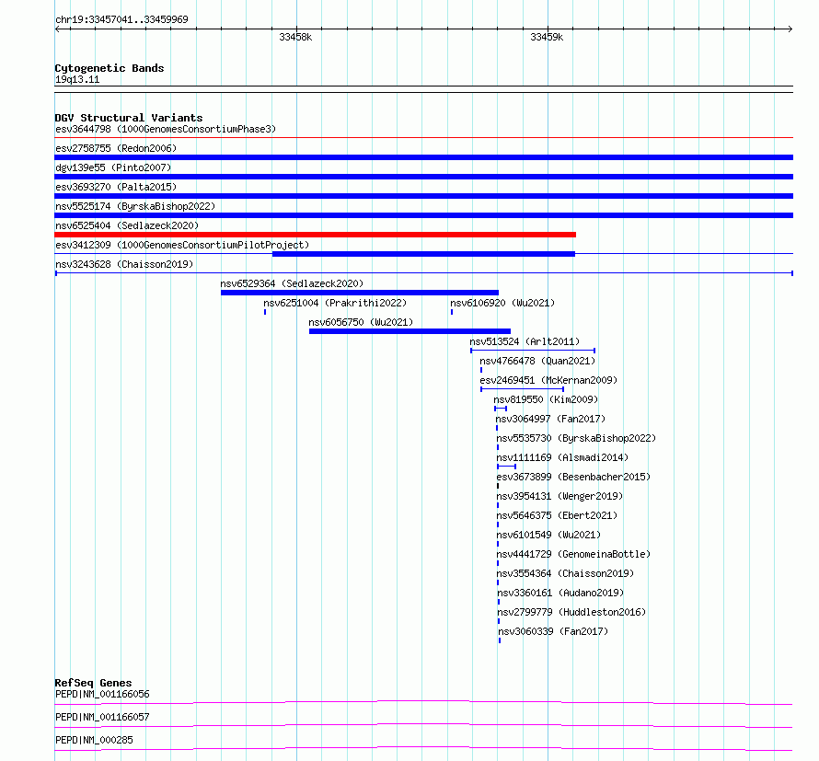Open the nsv2799779 Huddleston2016 variant
Viewport: 819px width, 761px height.
[572, 612]
